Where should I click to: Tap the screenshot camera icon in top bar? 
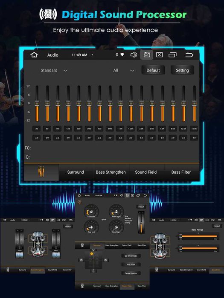pyautogui.click(x=147, y=55)
